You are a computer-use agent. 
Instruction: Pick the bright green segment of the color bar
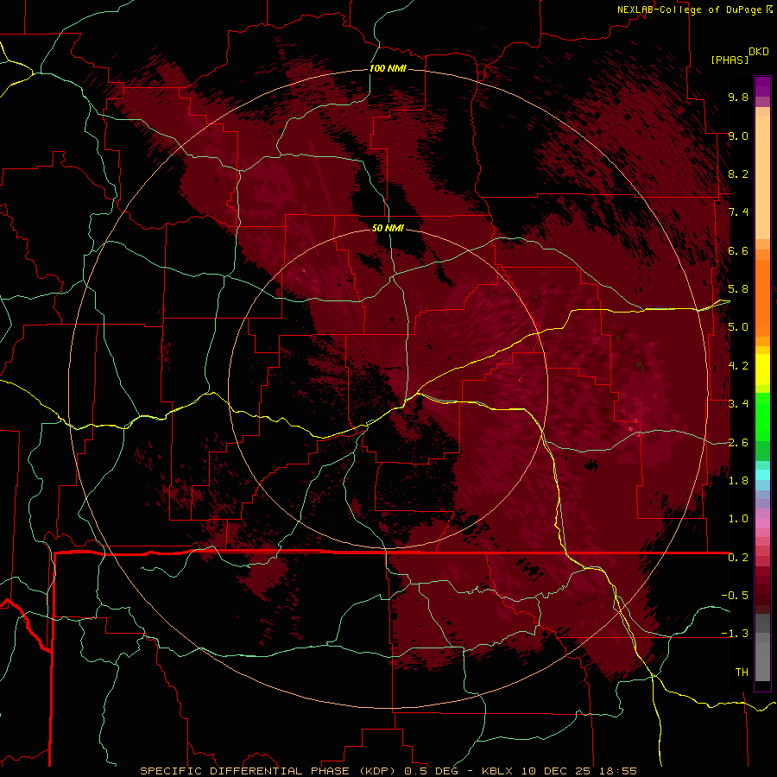(762, 416)
